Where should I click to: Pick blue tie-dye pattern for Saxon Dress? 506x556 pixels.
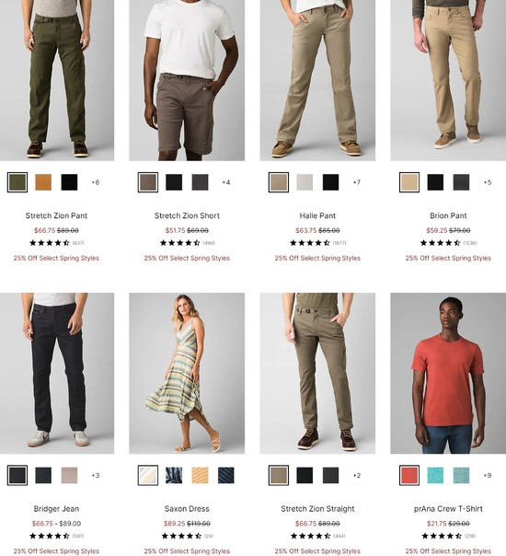[x=174, y=476]
